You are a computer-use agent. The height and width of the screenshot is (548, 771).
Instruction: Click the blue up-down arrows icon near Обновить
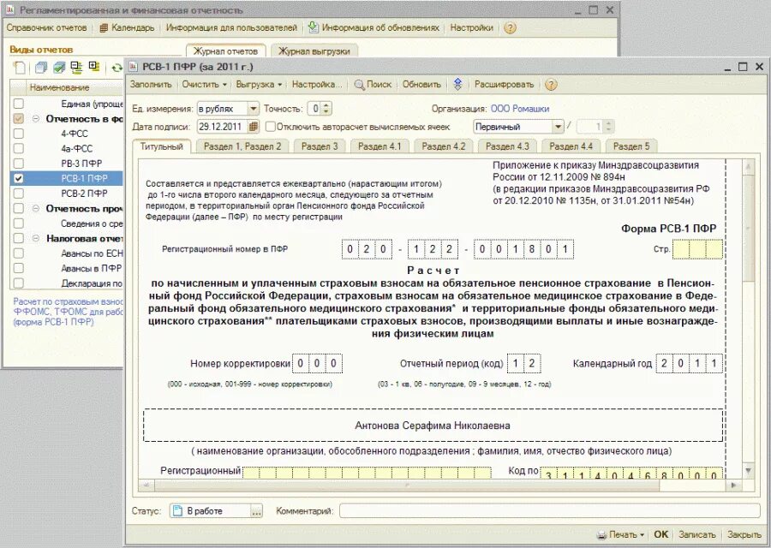pyautogui.click(x=457, y=85)
